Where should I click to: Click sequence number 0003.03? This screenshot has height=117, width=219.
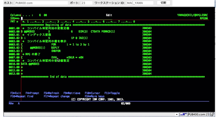(x=14, y=51)
